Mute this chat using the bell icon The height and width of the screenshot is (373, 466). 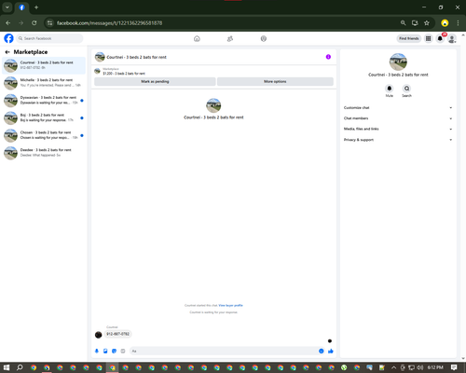click(x=390, y=89)
